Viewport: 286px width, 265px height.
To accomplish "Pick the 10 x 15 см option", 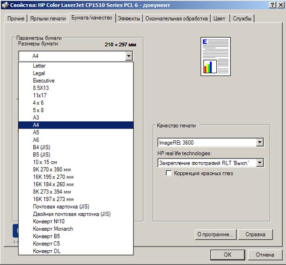I will tap(76, 162).
